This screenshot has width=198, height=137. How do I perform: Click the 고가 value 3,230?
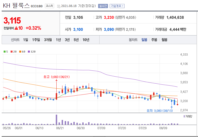point(109,17)
